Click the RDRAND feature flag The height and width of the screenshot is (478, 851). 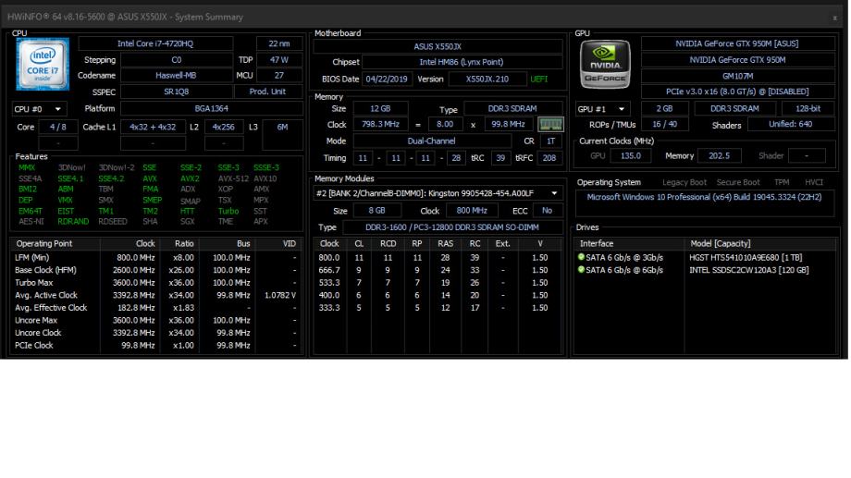(x=73, y=221)
